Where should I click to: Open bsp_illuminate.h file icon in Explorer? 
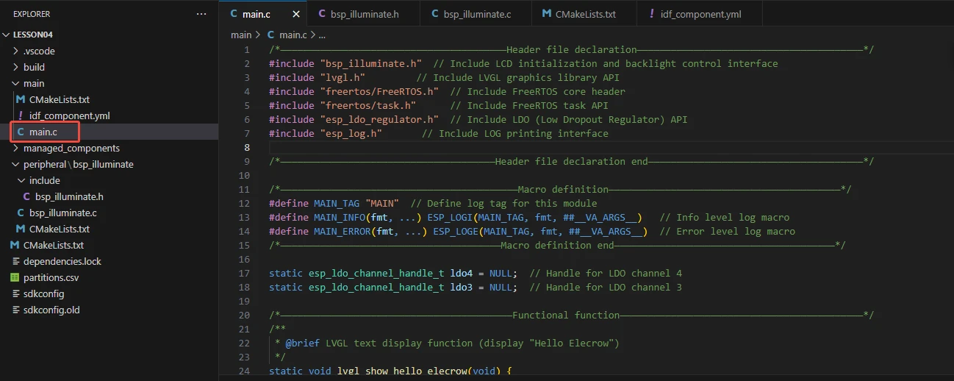[x=27, y=196]
